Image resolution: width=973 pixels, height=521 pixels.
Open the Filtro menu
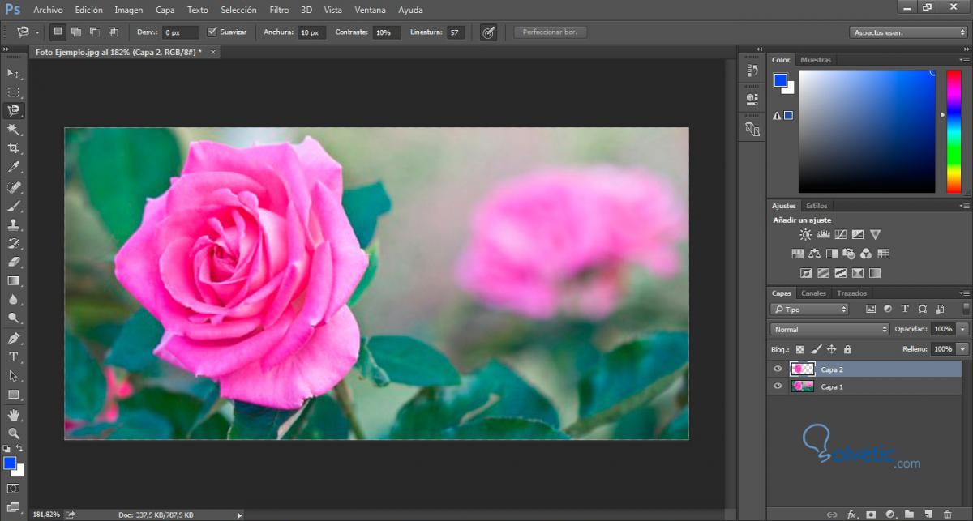tap(279, 10)
